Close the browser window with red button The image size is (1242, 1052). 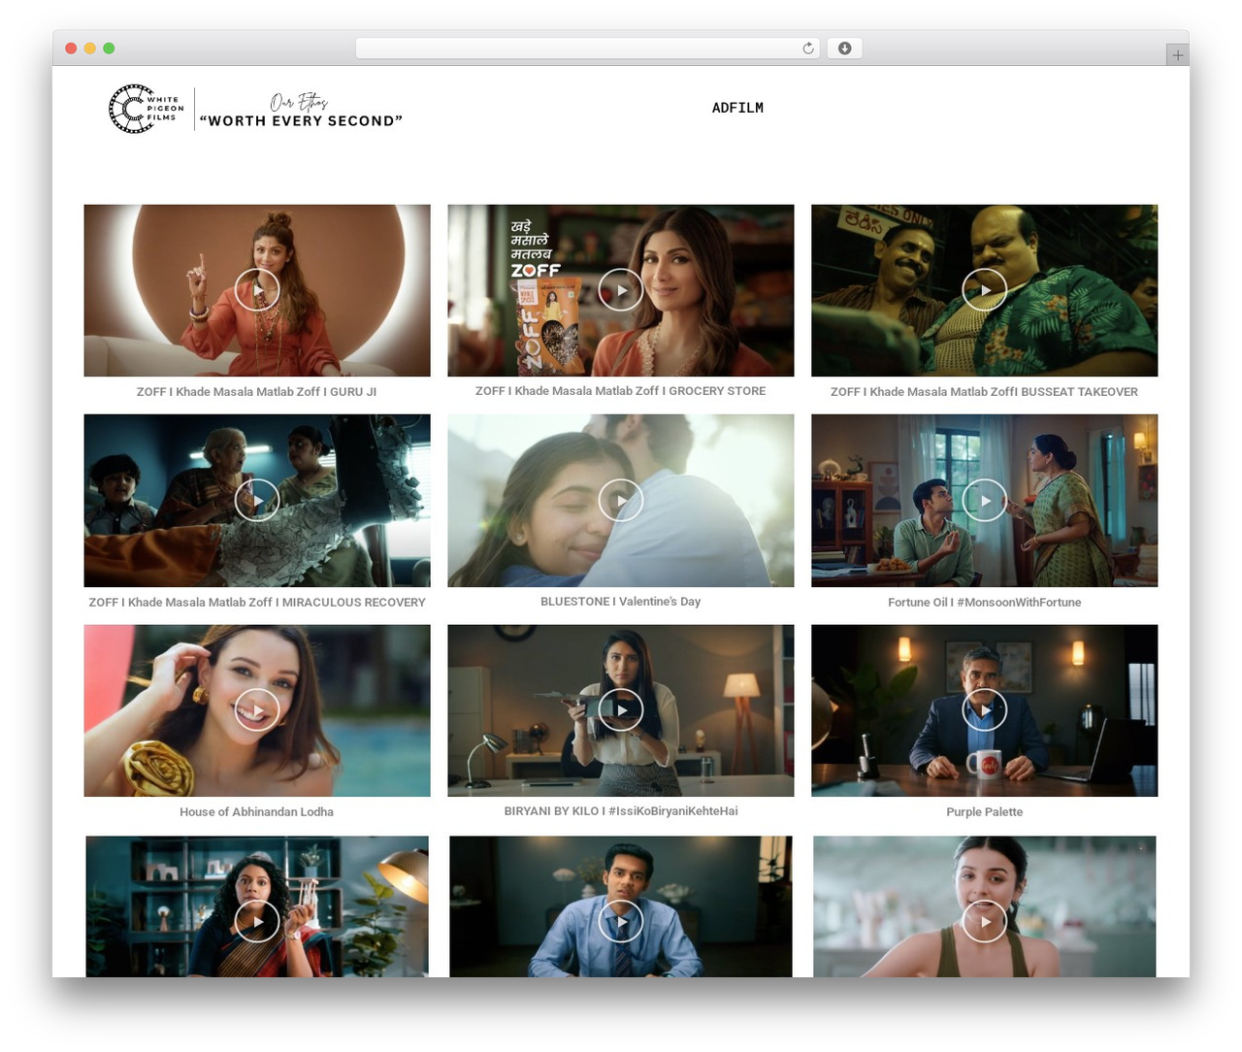coord(71,49)
